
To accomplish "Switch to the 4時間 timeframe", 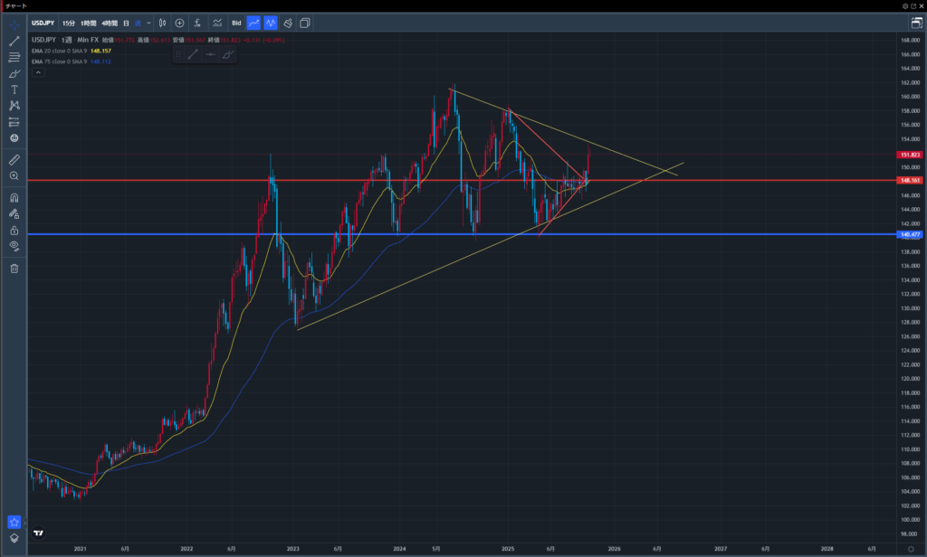I will click(x=110, y=23).
